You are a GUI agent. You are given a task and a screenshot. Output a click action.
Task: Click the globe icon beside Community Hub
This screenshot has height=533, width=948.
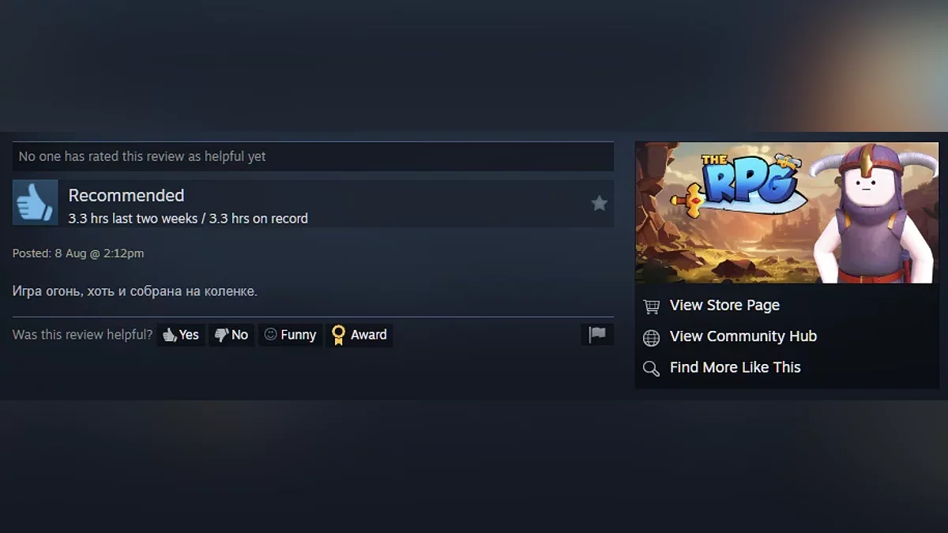point(651,337)
